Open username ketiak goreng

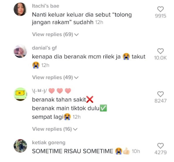pos(49,143)
